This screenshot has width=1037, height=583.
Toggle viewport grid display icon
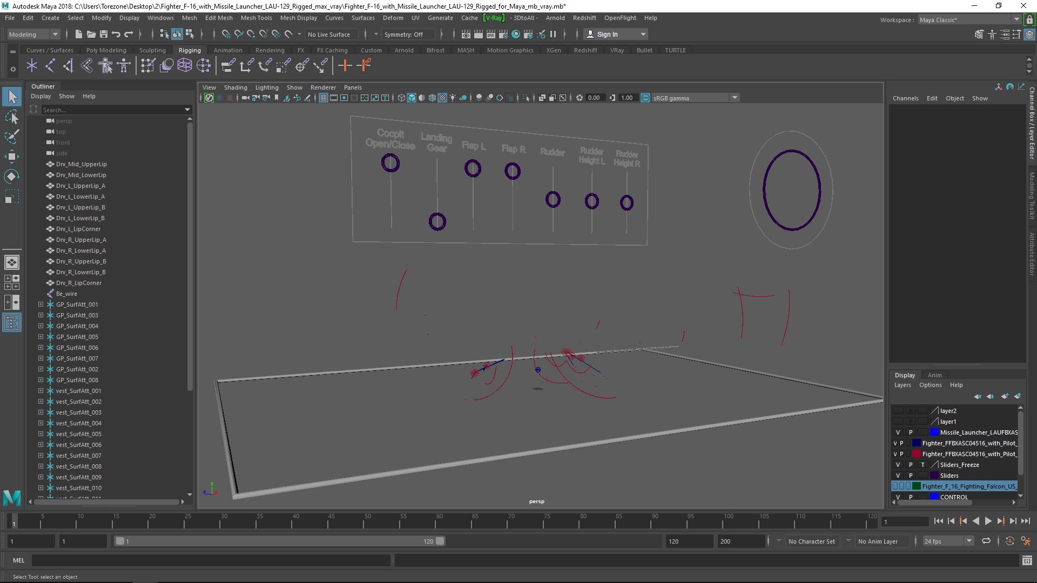[324, 98]
